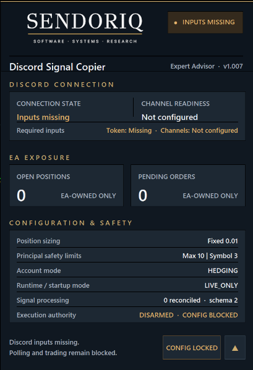Select the Open Positions card
The height and width of the screenshot is (370, 253).
66,185
